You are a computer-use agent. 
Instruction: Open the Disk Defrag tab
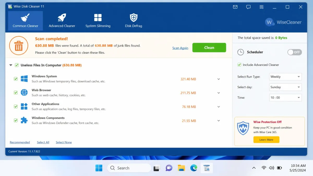pyautogui.click(x=134, y=21)
